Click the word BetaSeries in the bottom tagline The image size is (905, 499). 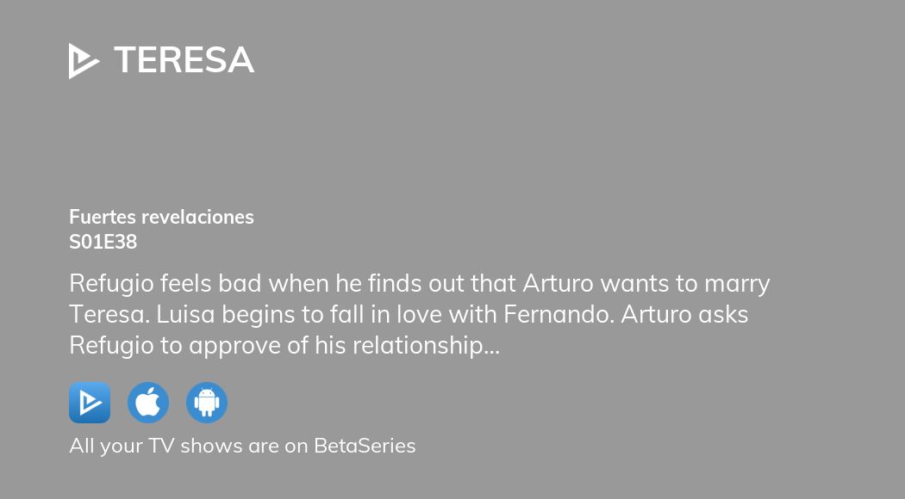(364, 446)
